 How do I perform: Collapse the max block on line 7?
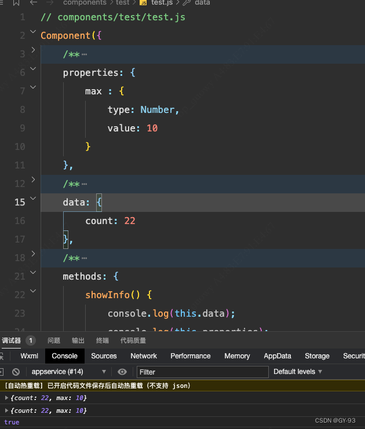[33, 87]
